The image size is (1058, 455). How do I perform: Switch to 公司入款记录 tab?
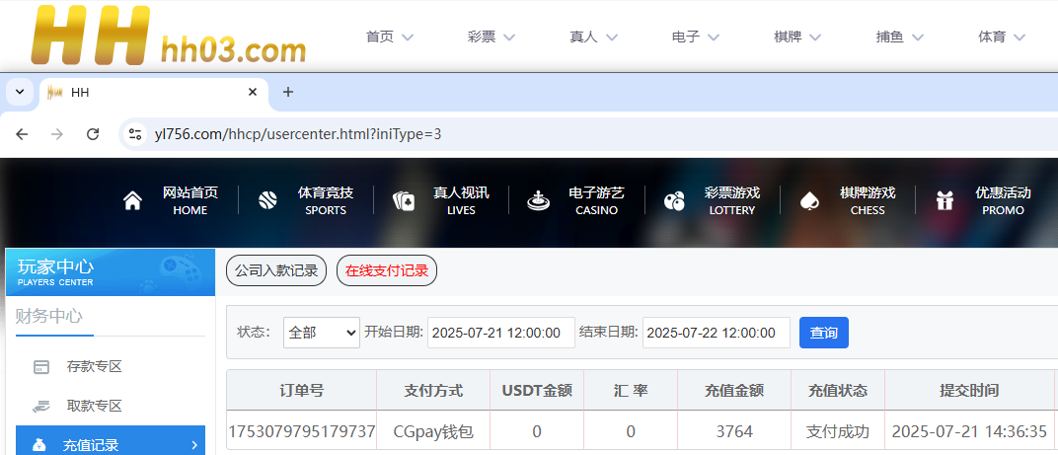pos(276,270)
